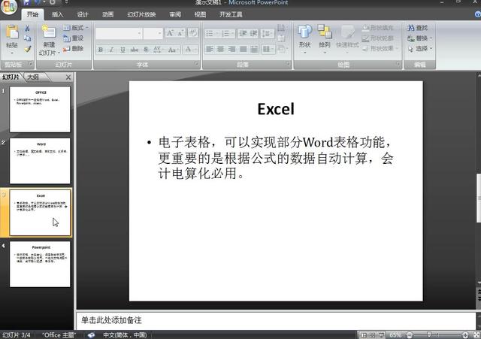Click the Clear Formatting icon
The width and height of the screenshot is (481, 339).
point(192,33)
